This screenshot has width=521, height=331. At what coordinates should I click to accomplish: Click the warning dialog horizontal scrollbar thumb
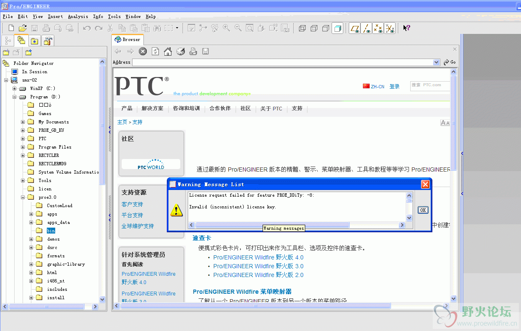click(272, 225)
